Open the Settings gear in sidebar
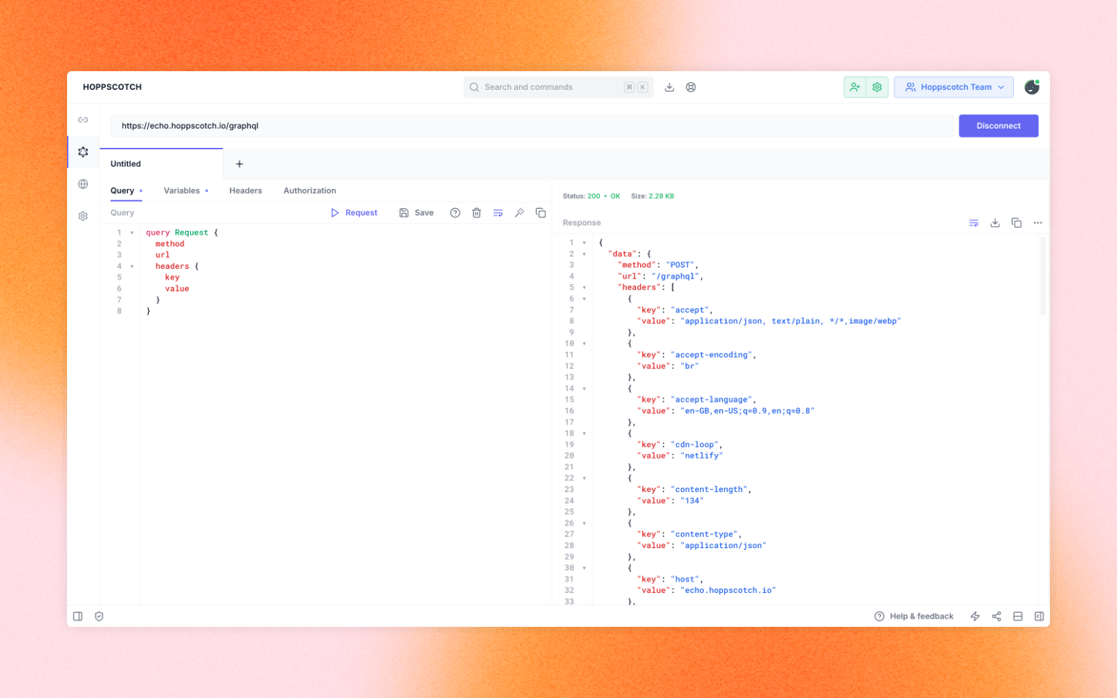The width and height of the screenshot is (1117, 698). point(83,216)
